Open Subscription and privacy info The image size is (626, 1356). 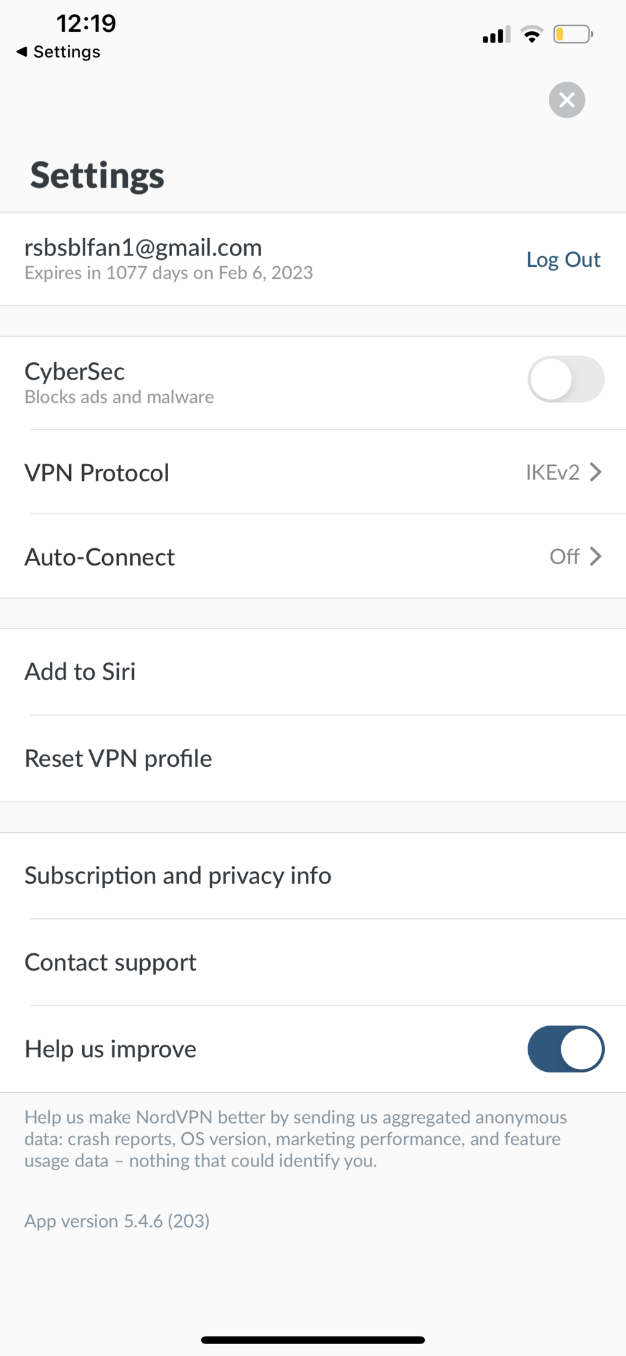point(178,875)
